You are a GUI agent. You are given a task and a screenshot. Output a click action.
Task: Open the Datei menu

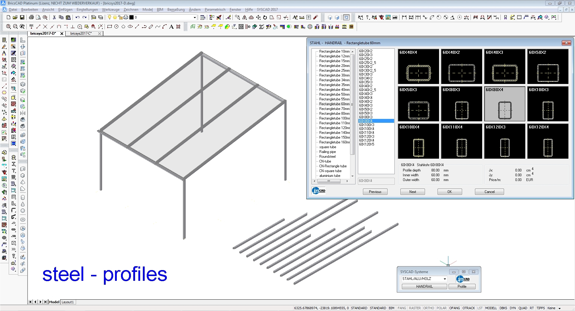(13, 10)
